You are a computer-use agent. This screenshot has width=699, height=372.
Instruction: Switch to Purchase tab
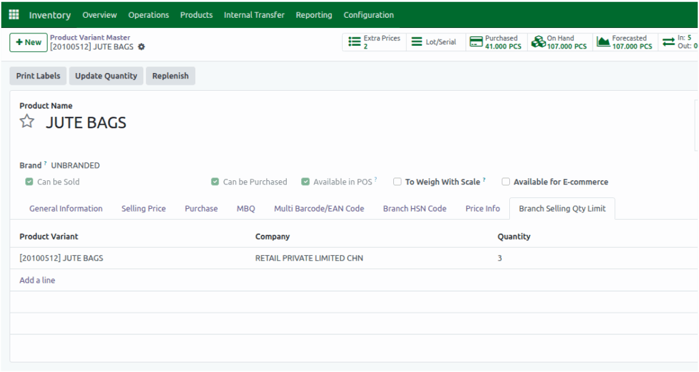tap(201, 208)
